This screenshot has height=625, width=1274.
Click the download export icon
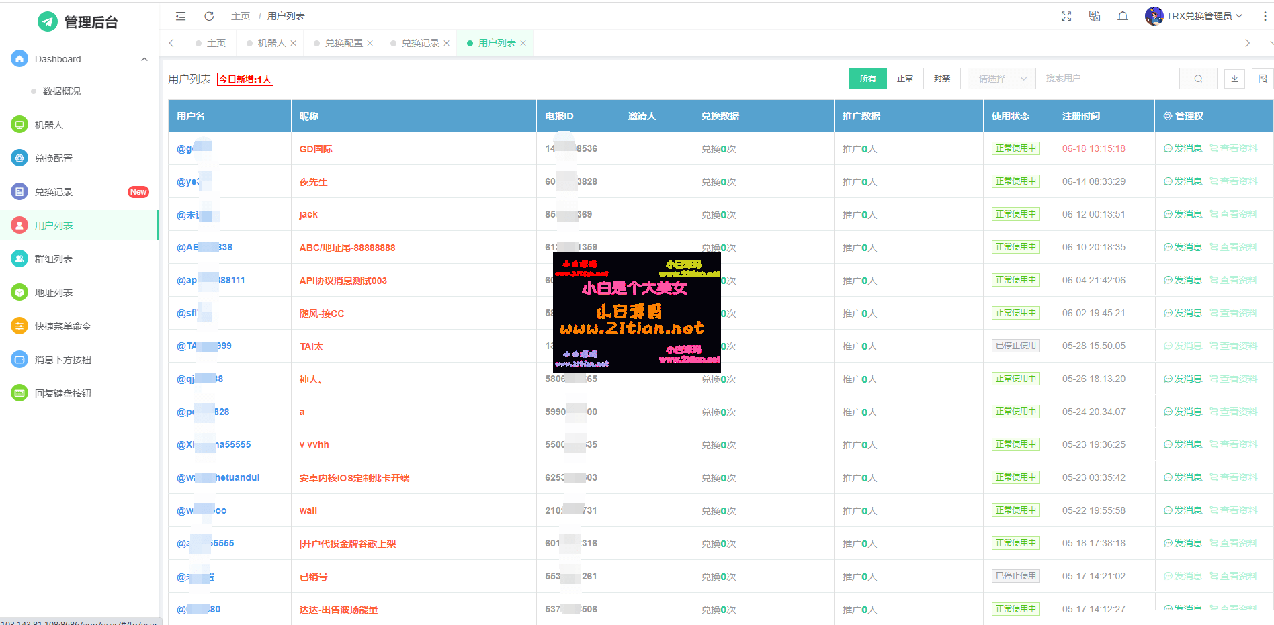(x=1234, y=79)
